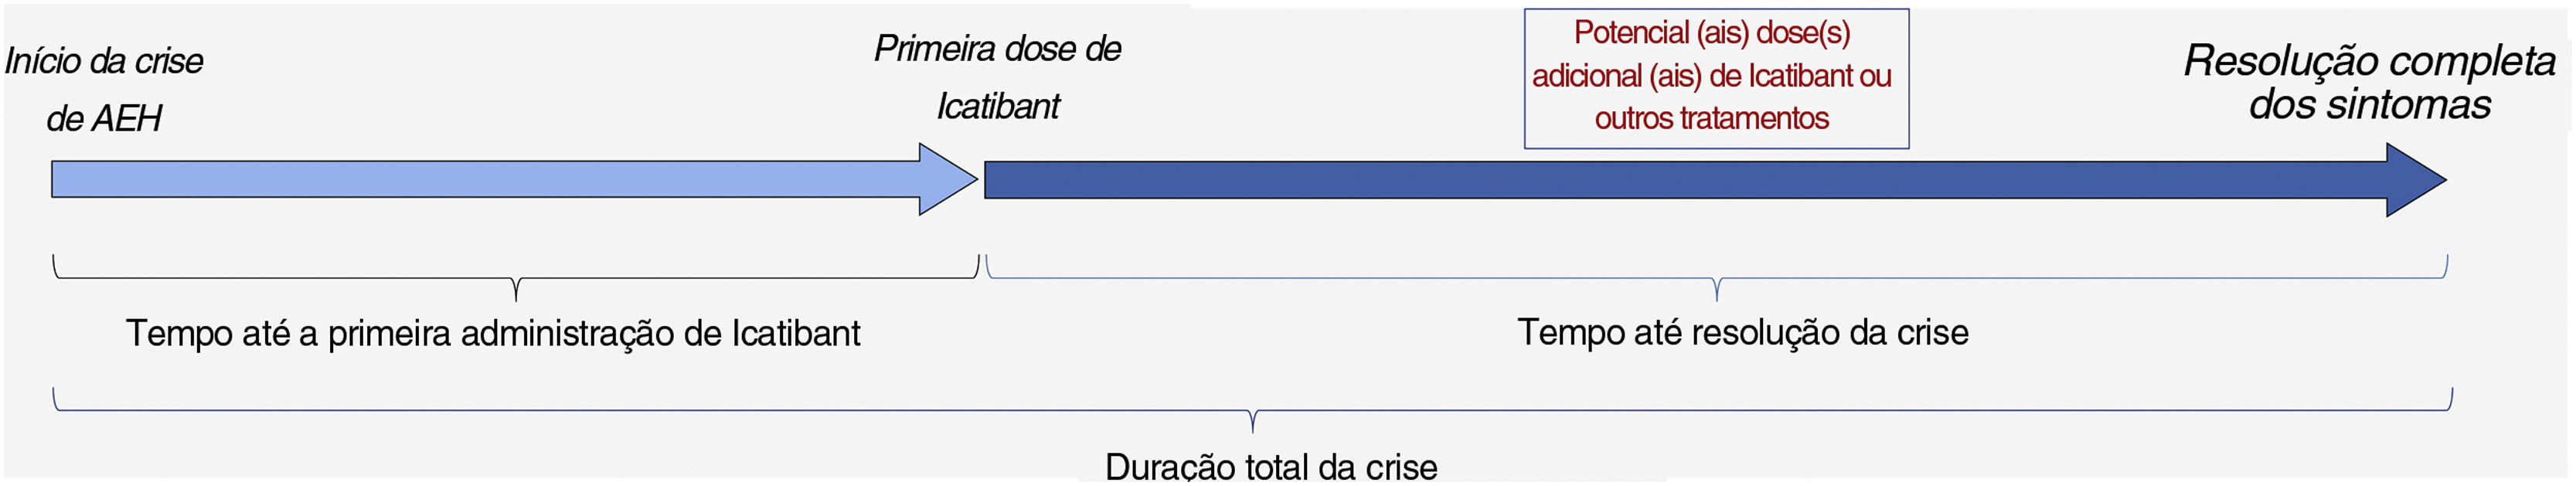Click the 'Duração total da crise' caption
Viewport: 2576px width, 486px height.
[1271, 466]
